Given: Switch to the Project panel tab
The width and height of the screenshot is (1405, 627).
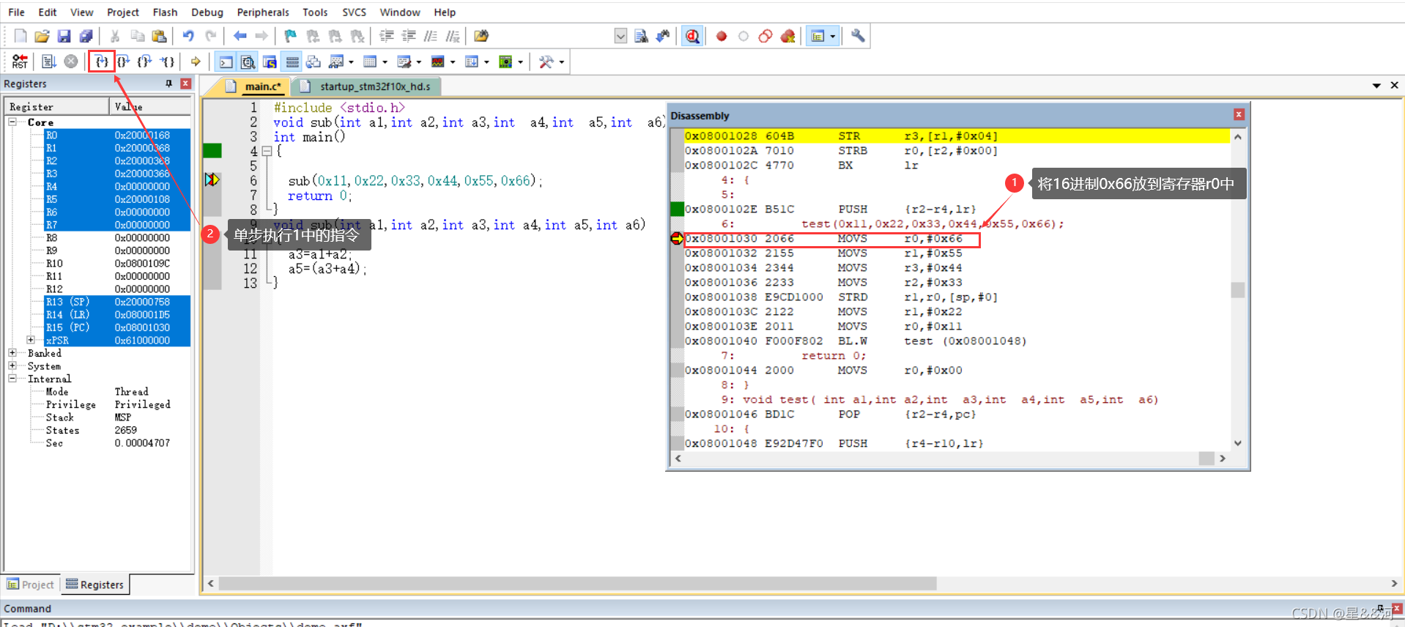Looking at the screenshot, I should (x=31, y=585).
